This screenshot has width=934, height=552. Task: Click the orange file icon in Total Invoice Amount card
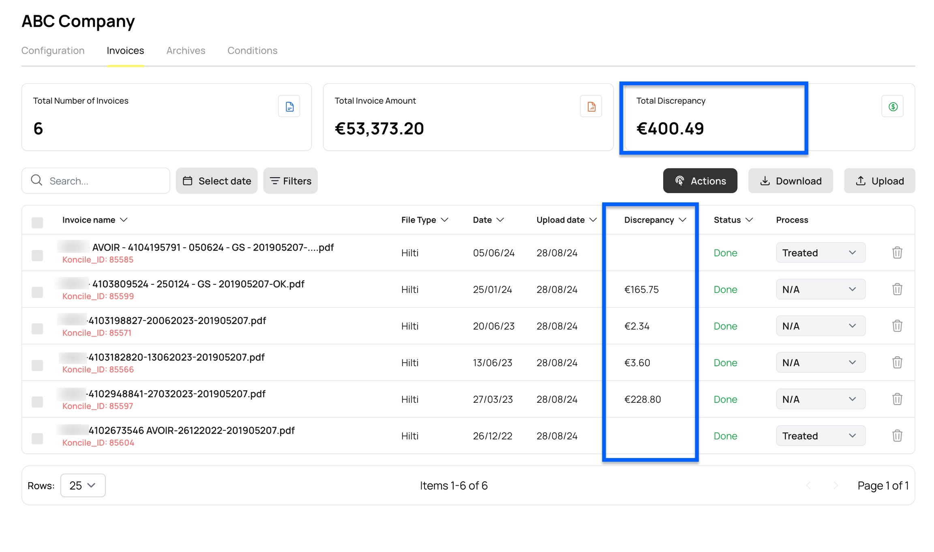tap(591, 107)
